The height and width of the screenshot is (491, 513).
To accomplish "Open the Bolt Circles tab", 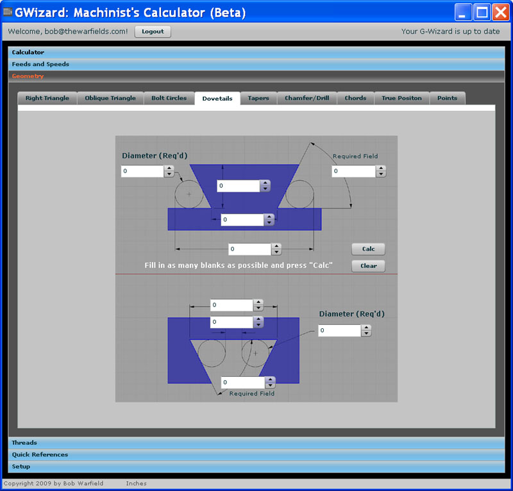I will (x=169, y=98).
